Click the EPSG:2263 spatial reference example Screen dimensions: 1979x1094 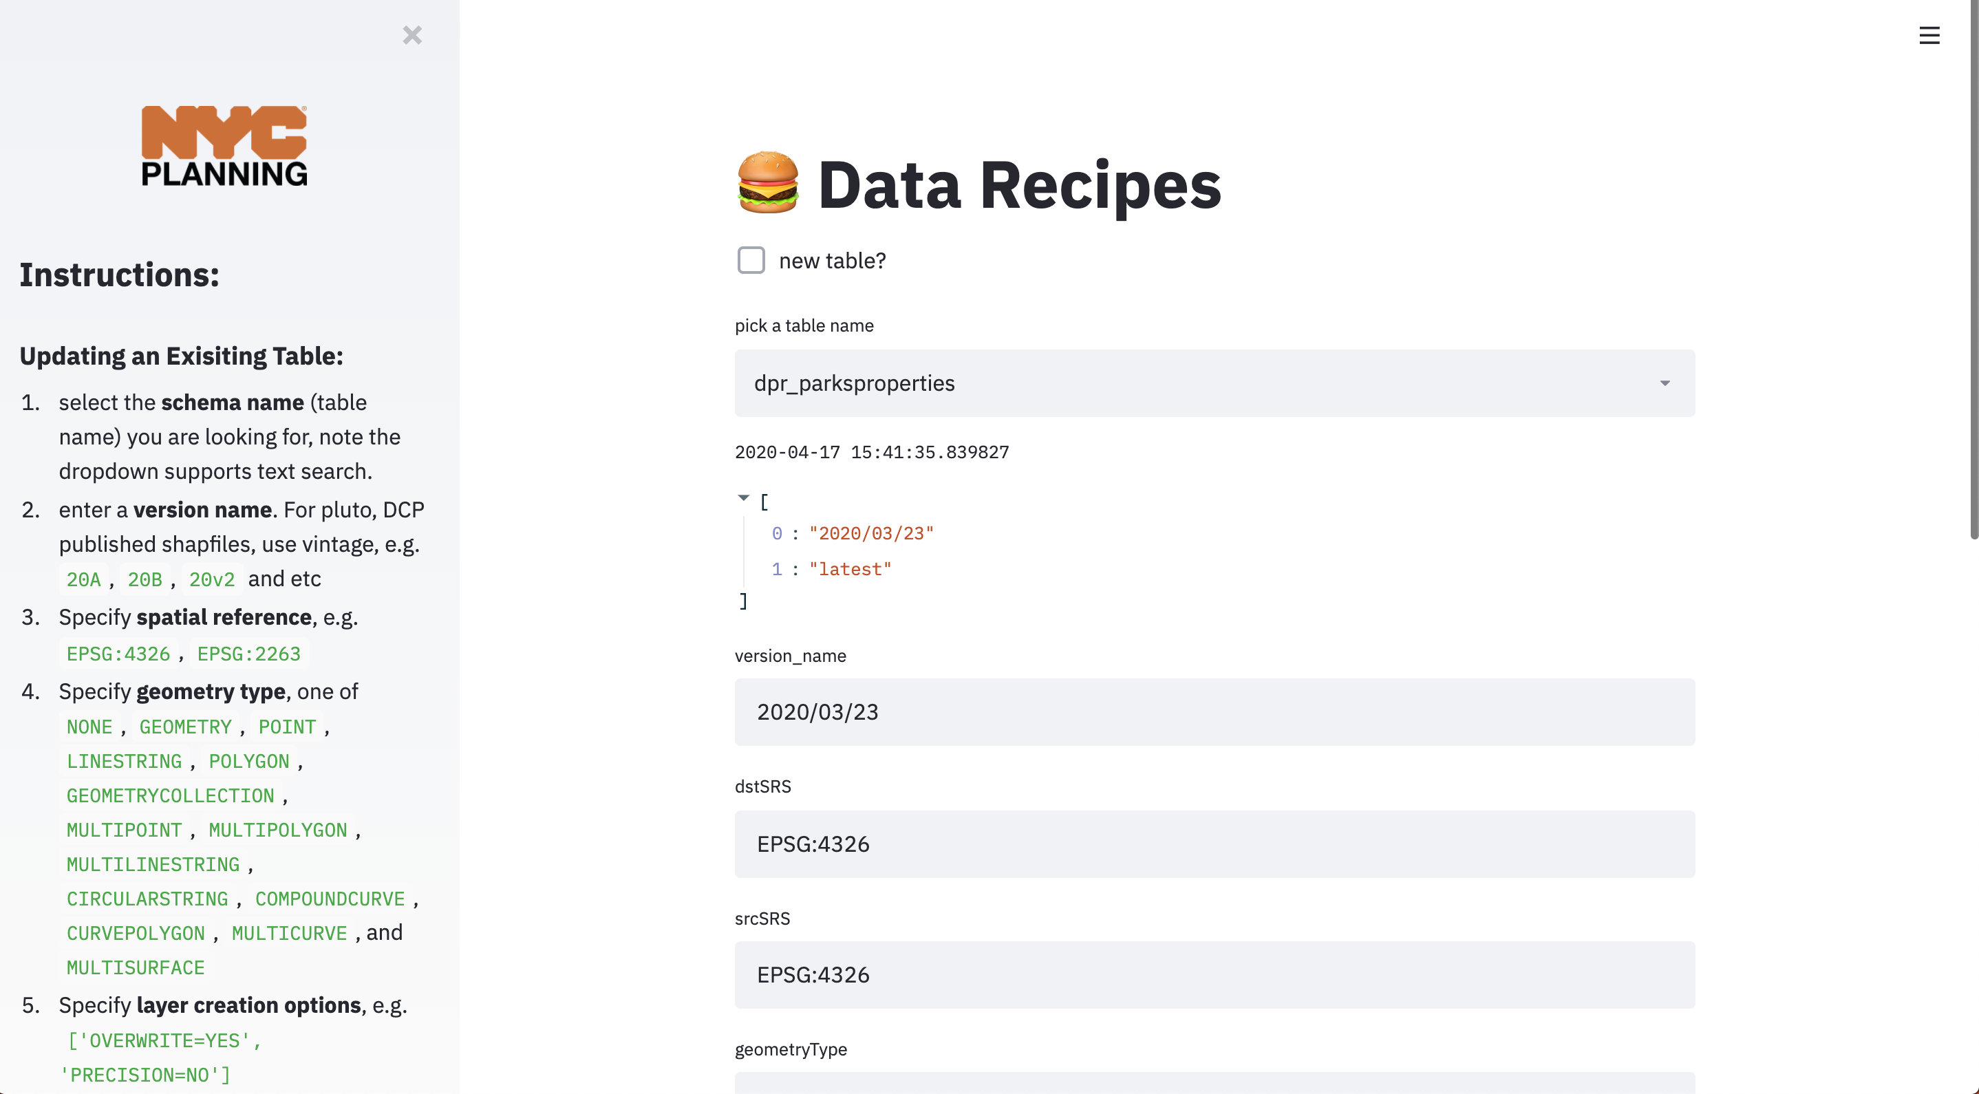click(x=248, y=654)
